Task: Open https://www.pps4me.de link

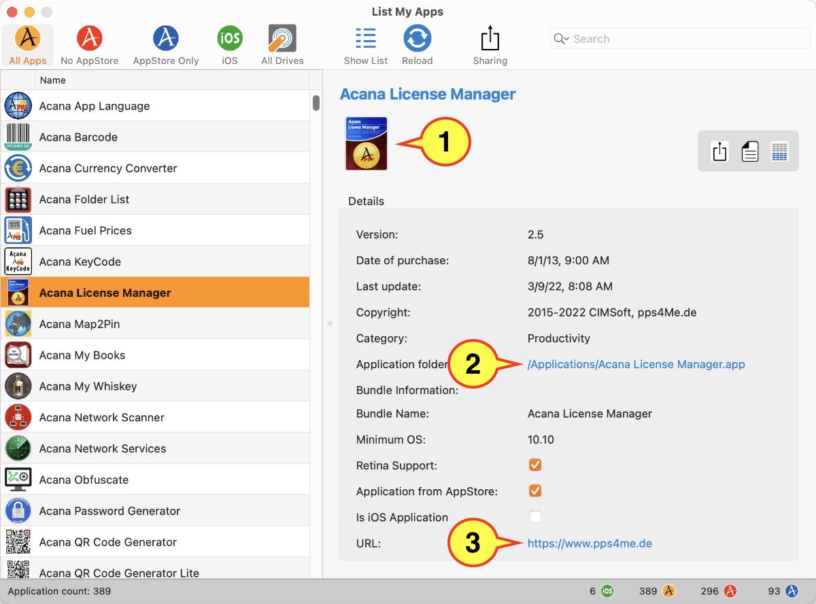Action: [590, 543]
